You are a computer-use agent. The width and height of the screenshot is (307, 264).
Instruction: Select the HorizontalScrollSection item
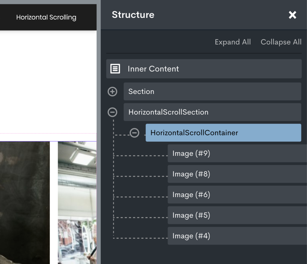pos(212,112)
